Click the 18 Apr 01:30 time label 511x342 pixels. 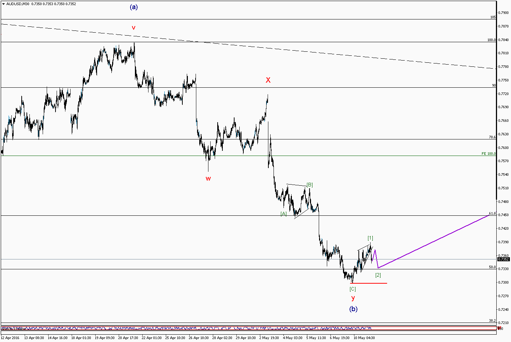tap(81, 338)
